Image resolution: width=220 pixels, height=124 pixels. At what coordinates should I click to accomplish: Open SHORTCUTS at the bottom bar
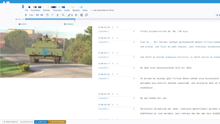coord(27,122)
